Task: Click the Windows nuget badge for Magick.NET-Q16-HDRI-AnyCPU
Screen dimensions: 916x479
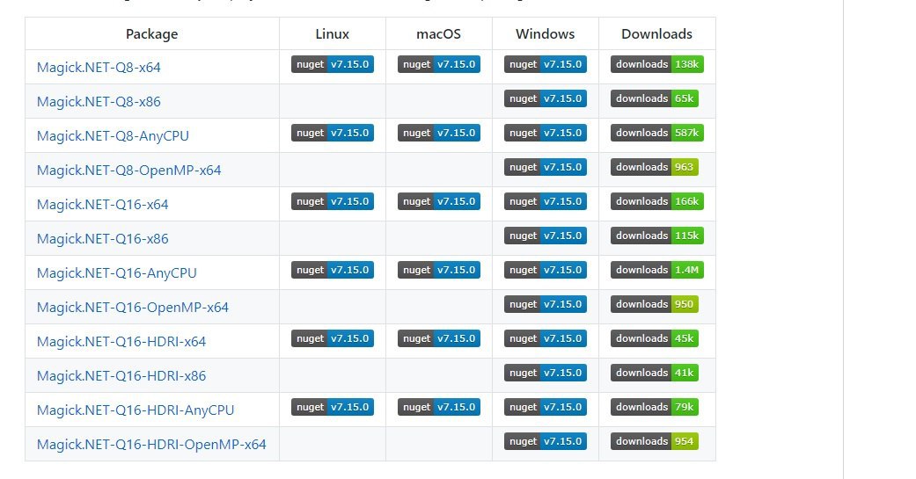Action: [545, 407]
